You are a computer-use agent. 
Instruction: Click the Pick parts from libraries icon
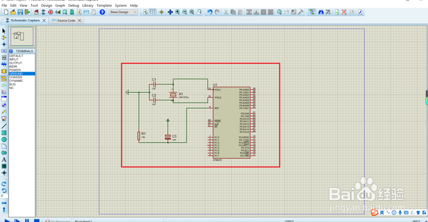(x=279, y=12)
